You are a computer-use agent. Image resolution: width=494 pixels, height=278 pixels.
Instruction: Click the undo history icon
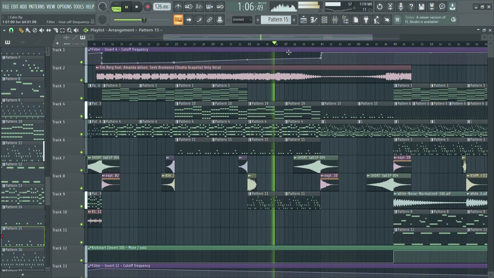(380, 7)
